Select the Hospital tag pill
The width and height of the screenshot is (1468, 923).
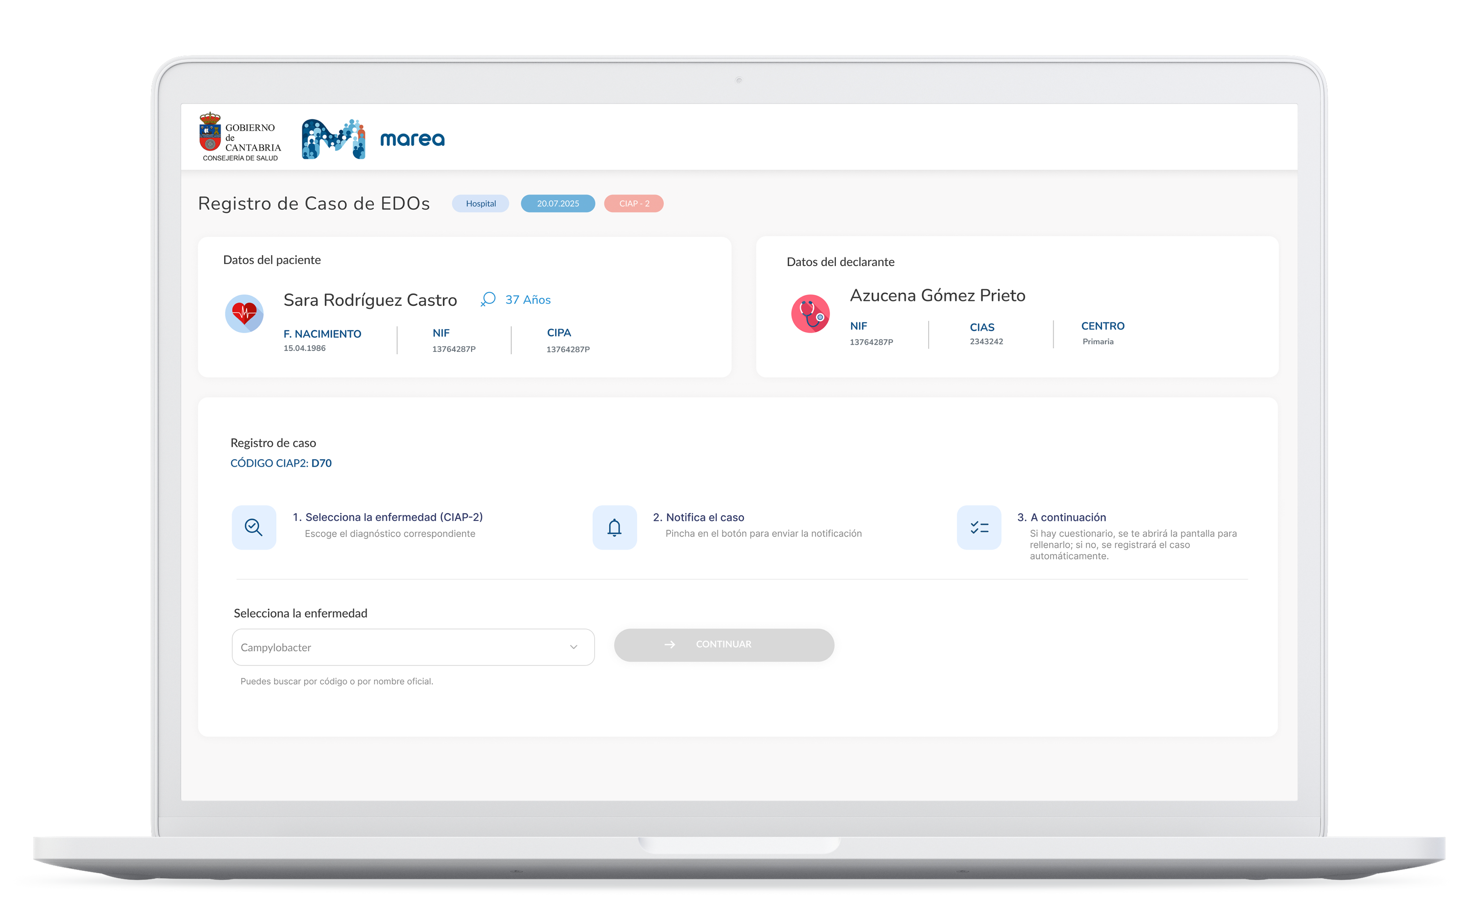click(480, 204)
